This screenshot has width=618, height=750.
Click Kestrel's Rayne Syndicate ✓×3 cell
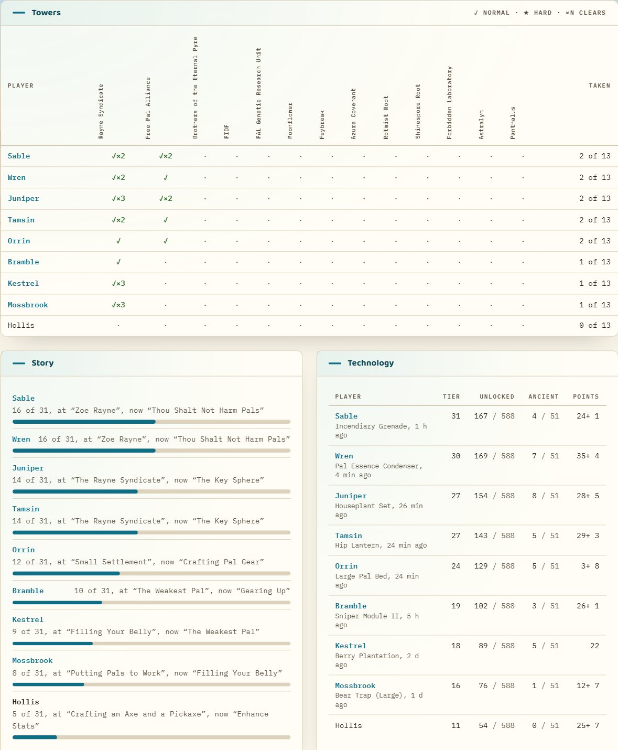(118, 284)
